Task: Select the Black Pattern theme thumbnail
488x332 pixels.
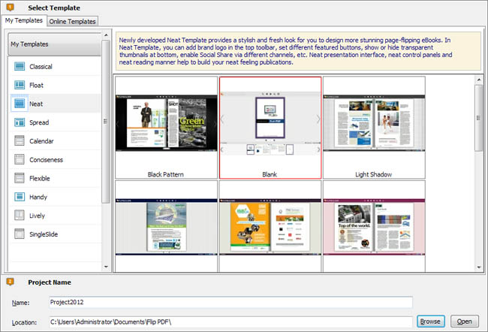Action: coord(166,125)
